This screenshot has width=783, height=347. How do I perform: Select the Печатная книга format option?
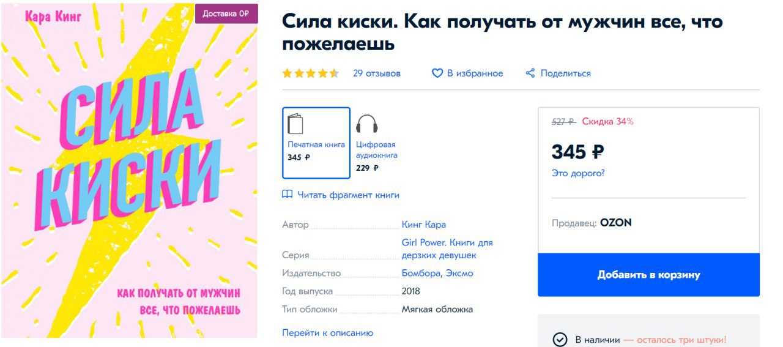click(316, 143)
